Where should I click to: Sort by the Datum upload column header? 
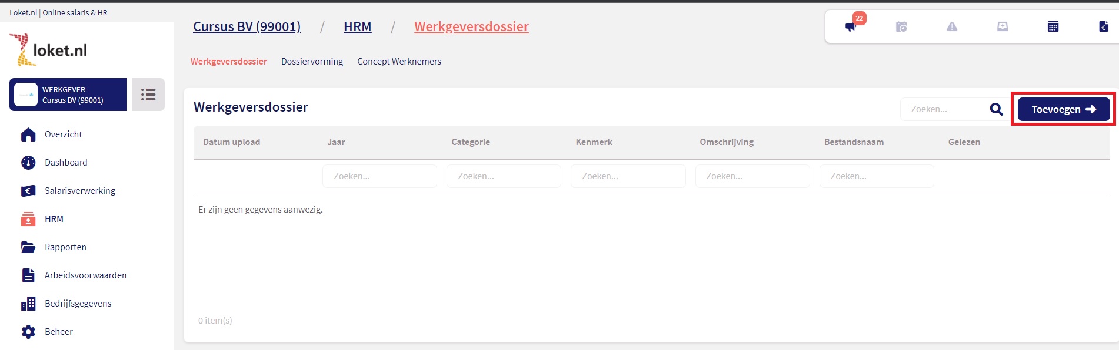click(x=231, y=142)
